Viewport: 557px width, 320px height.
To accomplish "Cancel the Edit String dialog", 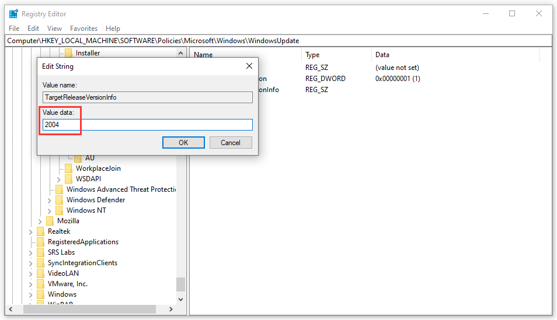I will (x=231, y=143).
